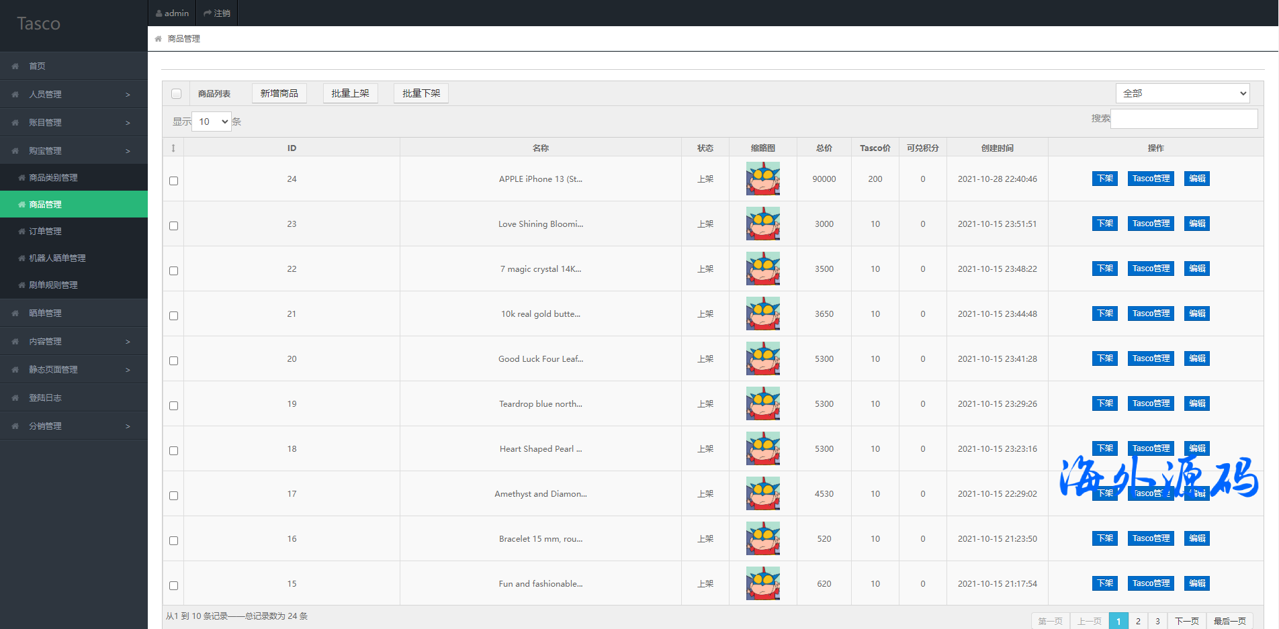Viewport: 1279px width, 629px height.
Task: Toggle the select-all checkbox beside 商品列表
Action: click(x=176, y=94)
